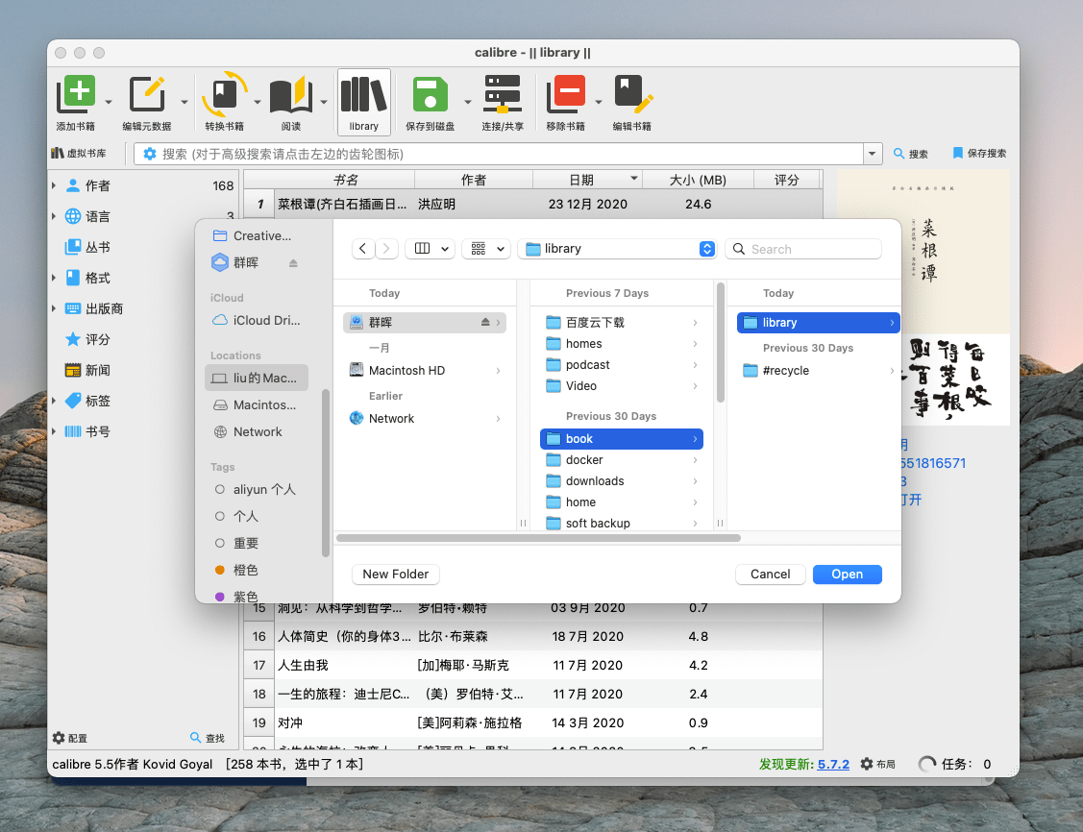Click the advanced search gear icon
Viewport: 1083px width, 832px height.
click(x=150, y=154)
